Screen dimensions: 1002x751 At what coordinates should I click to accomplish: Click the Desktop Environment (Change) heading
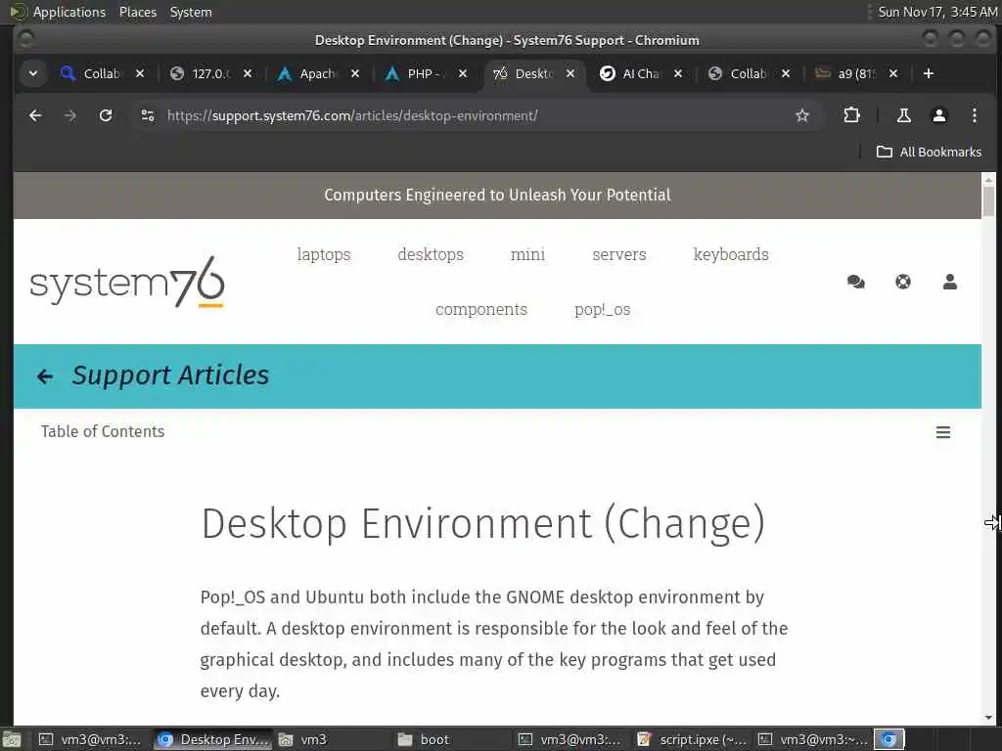pos(482,524)
